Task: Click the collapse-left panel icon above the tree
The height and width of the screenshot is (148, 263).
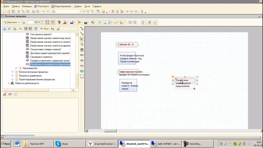Action: click(25, 29)
